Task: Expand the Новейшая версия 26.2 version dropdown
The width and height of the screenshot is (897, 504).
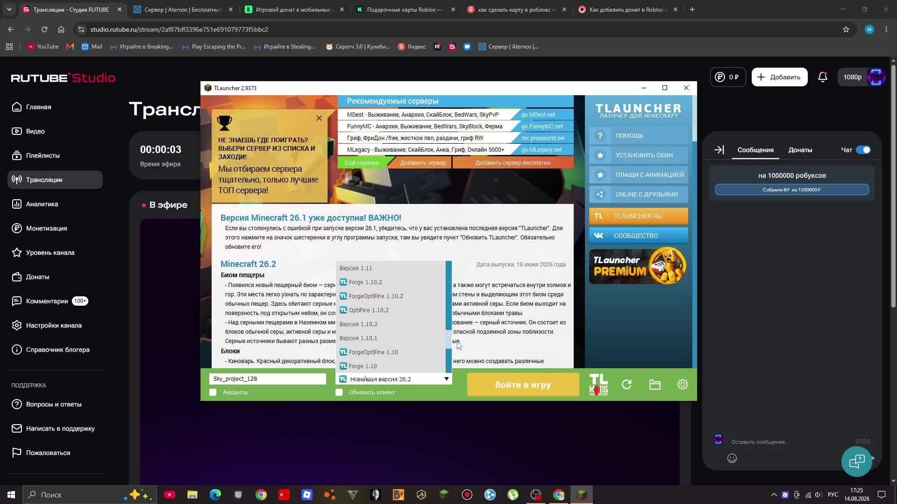Action: [394, 379]
